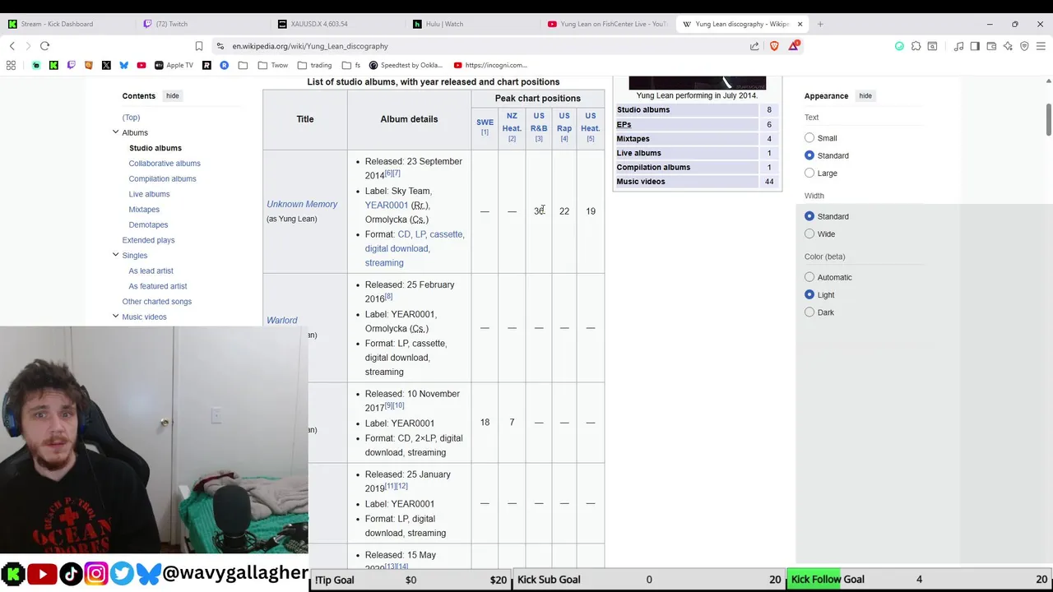Click the share page icon in address bar
Screen dimensions: 1053x592
pyautogui.click(x=754, y=46)
